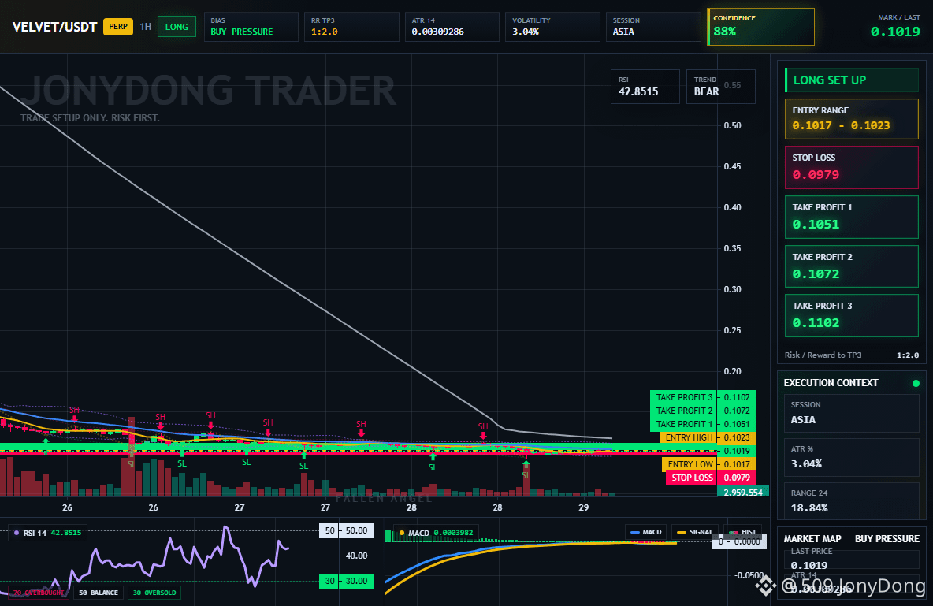Image resolution: width=933 pixels, height=606 pixels.
Task: Click the Mark / Last price 0.1019
Action: click(x=895, y=32)
